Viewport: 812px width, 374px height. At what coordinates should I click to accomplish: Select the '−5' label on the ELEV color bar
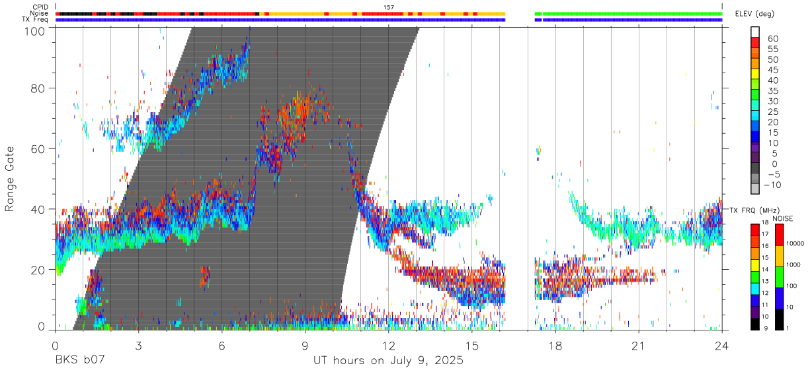click(773, 175)
